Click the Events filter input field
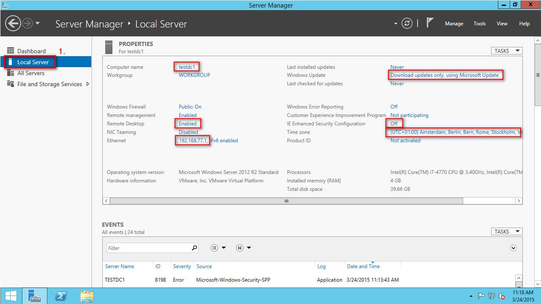This screenshot has height=304, width=541. pyautogui.click(x=148, y=248)
